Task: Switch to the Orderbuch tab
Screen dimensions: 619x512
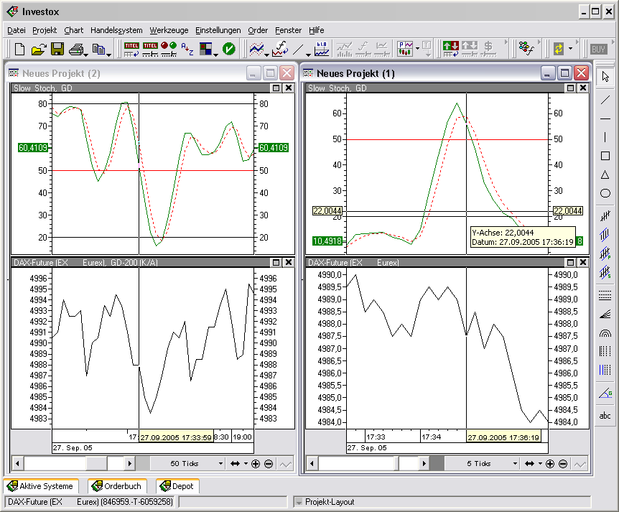Action: [x=118, y=486]
